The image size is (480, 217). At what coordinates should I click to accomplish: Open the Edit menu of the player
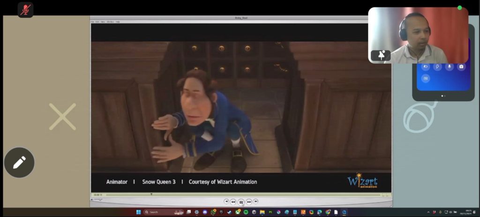click(x=97, y=22)
